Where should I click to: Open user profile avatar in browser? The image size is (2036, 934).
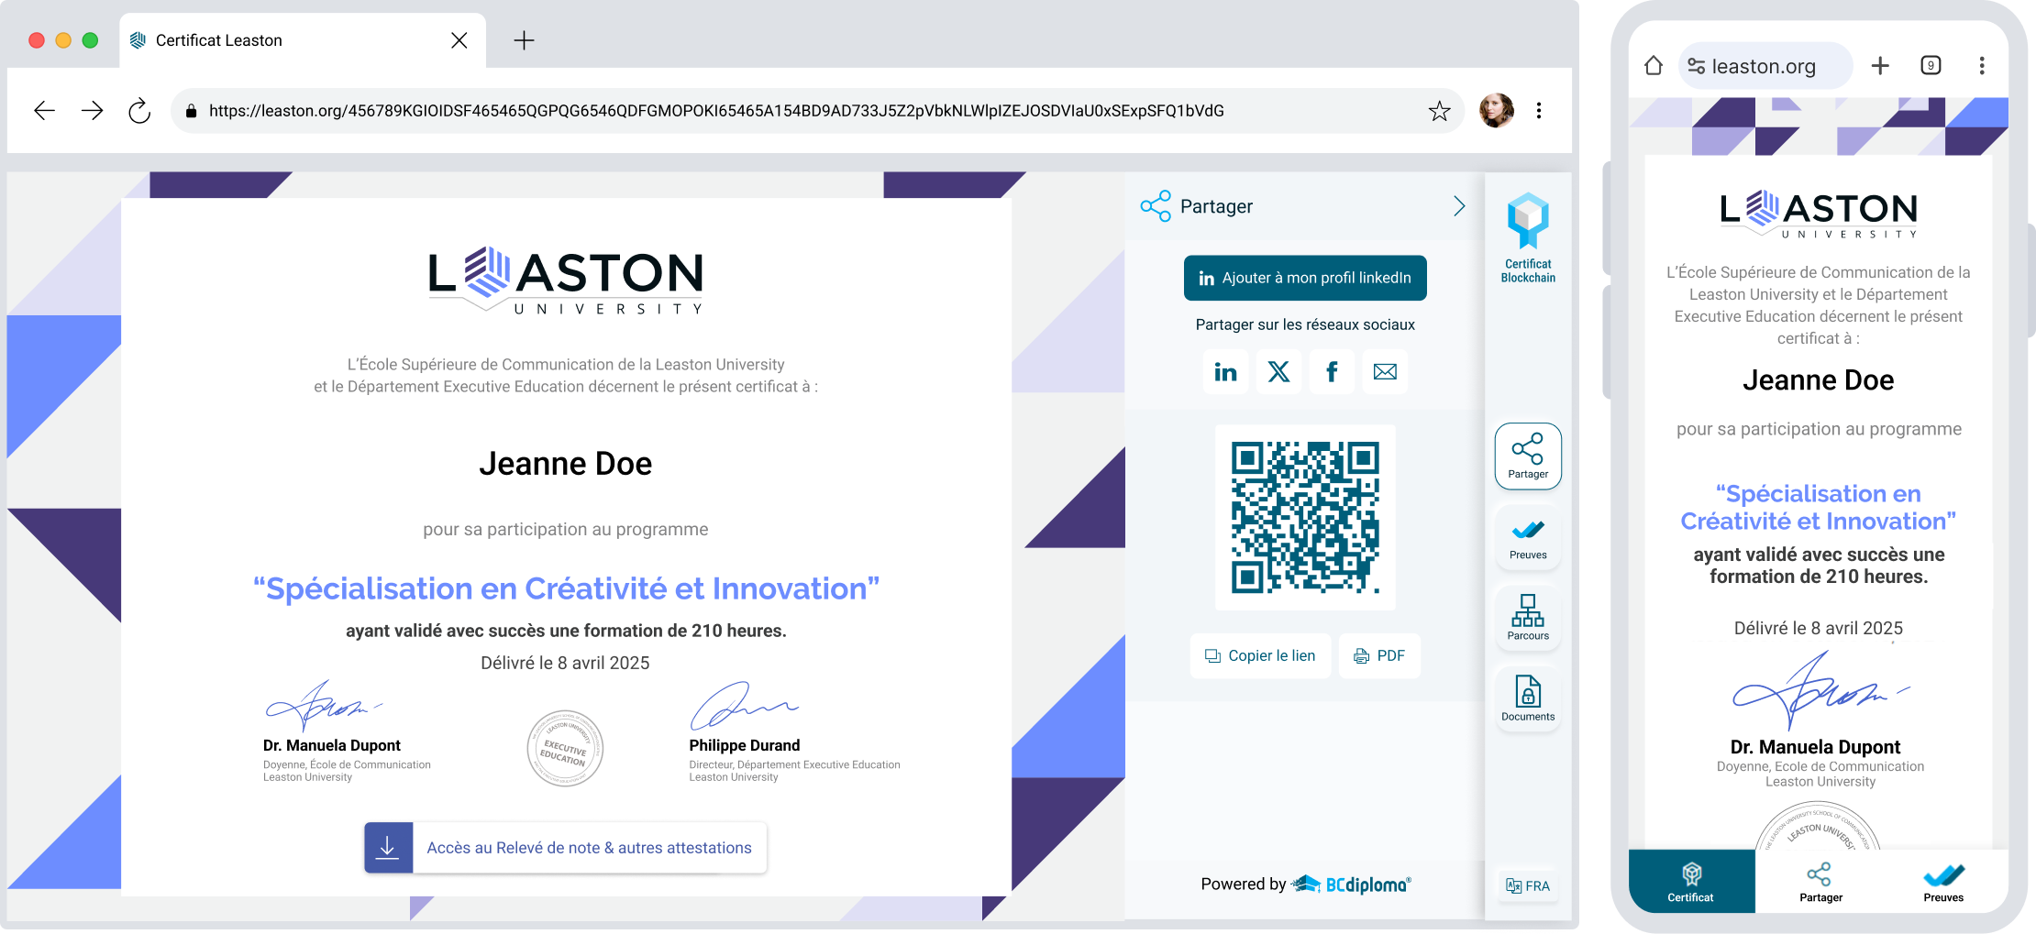1497,111
